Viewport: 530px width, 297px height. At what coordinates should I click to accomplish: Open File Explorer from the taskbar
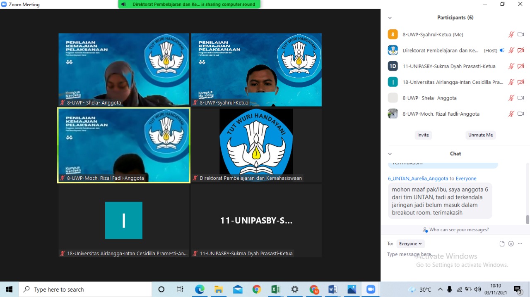tap(219, 289)
